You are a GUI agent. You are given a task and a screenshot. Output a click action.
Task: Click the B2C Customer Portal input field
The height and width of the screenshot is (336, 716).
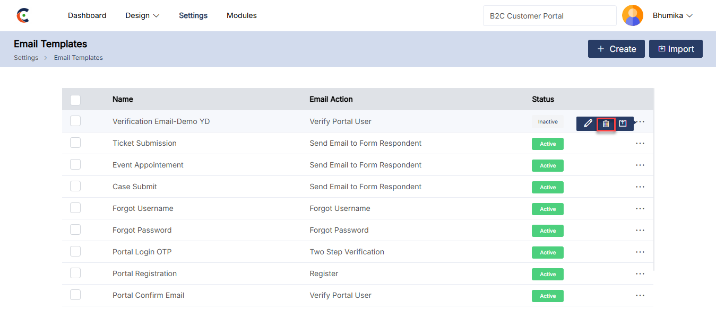[549, 16]
